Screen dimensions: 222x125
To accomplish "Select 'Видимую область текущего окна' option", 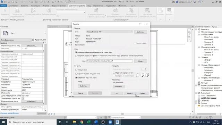I will (76, 74).
